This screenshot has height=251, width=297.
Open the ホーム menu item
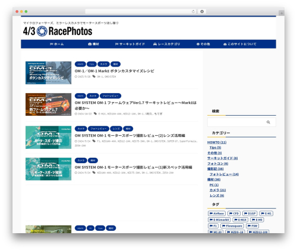pyautogui.click(x=57, y=44)
